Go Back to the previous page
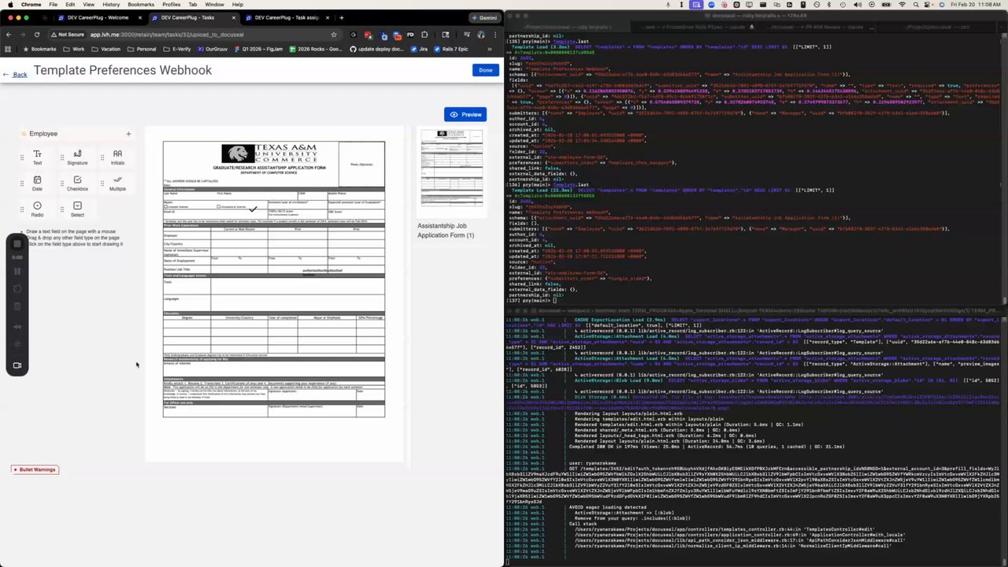The width and height of the screenshot is (1008, 567). tap(15, 75)
